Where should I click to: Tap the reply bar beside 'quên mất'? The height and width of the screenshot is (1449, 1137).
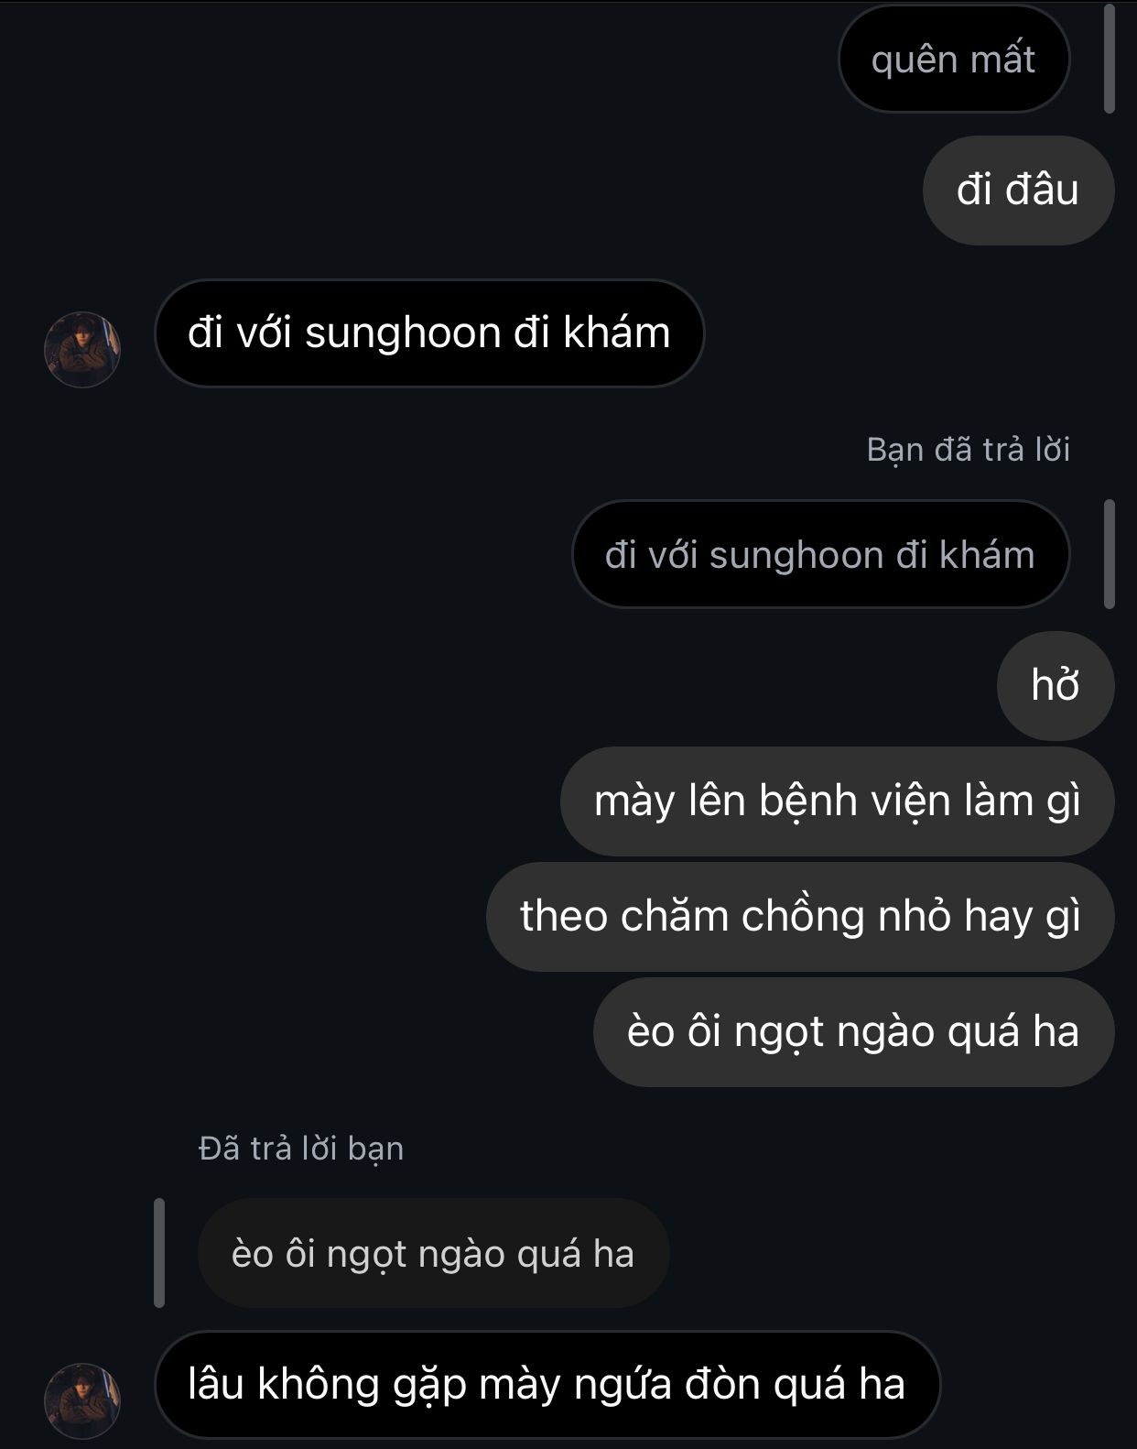point(1109,60)
